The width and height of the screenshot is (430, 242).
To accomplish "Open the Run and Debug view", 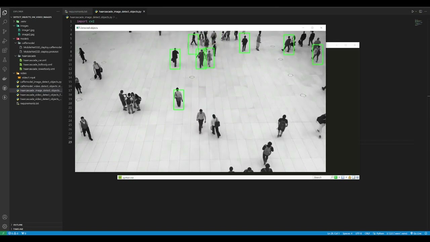I will 5,41.
